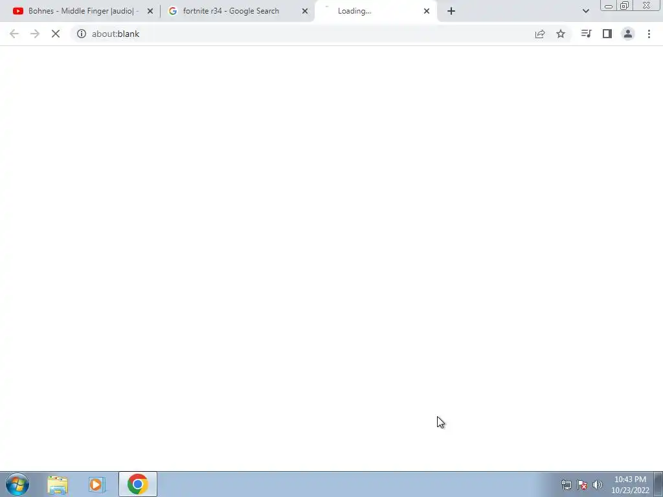The height and width of the screenshot is (497, 663).
Task: Open a new tab with the plus button
Action: (451, 11)
